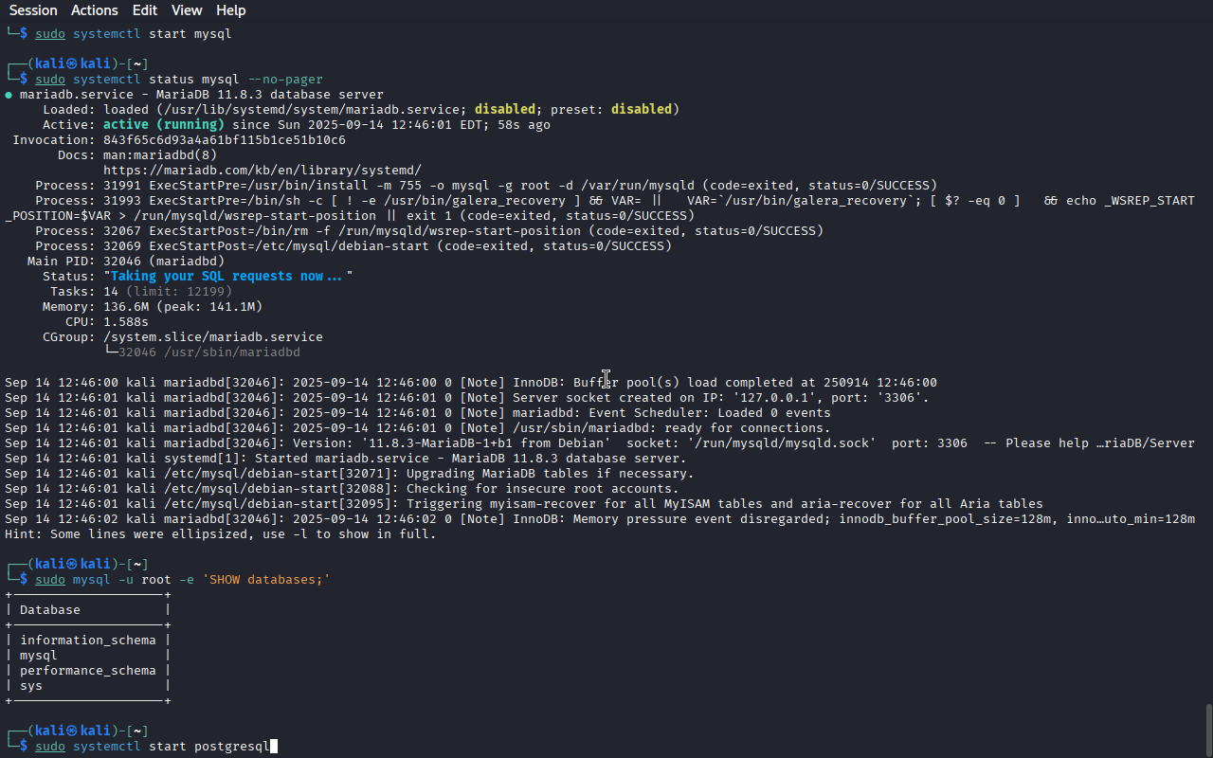1213x758 pixels.
Task: Click the 'ready for connections.' log line
Action: (418, 427)
